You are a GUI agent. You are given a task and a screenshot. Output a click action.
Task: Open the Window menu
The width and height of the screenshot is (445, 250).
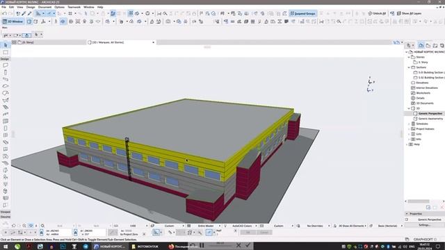[x=89, y=7]
